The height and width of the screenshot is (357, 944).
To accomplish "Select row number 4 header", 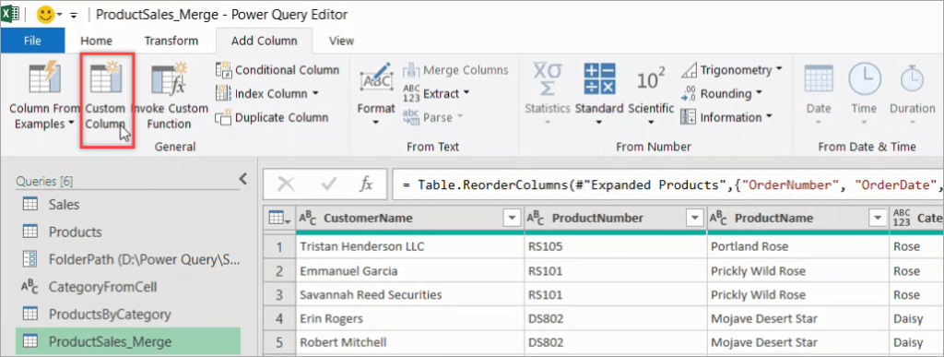I will (279, 318).
